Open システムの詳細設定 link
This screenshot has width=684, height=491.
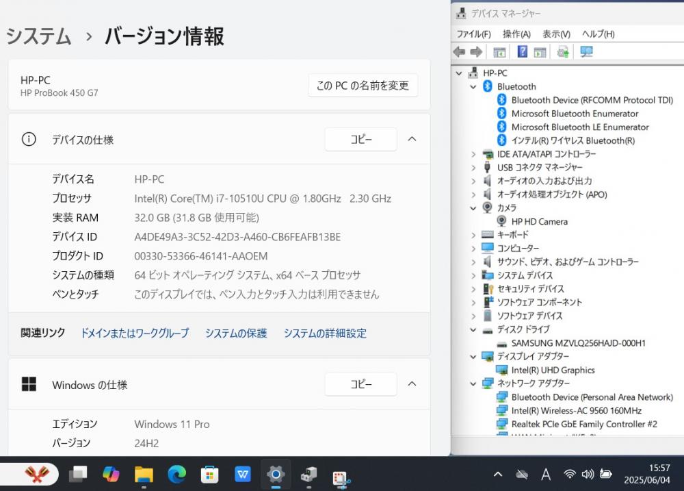(325, 333)
